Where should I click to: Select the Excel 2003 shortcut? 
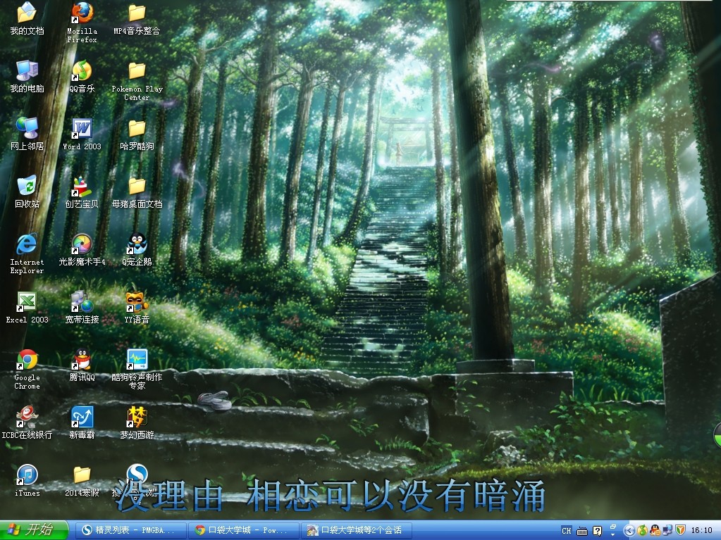click(x=27, y=307)
